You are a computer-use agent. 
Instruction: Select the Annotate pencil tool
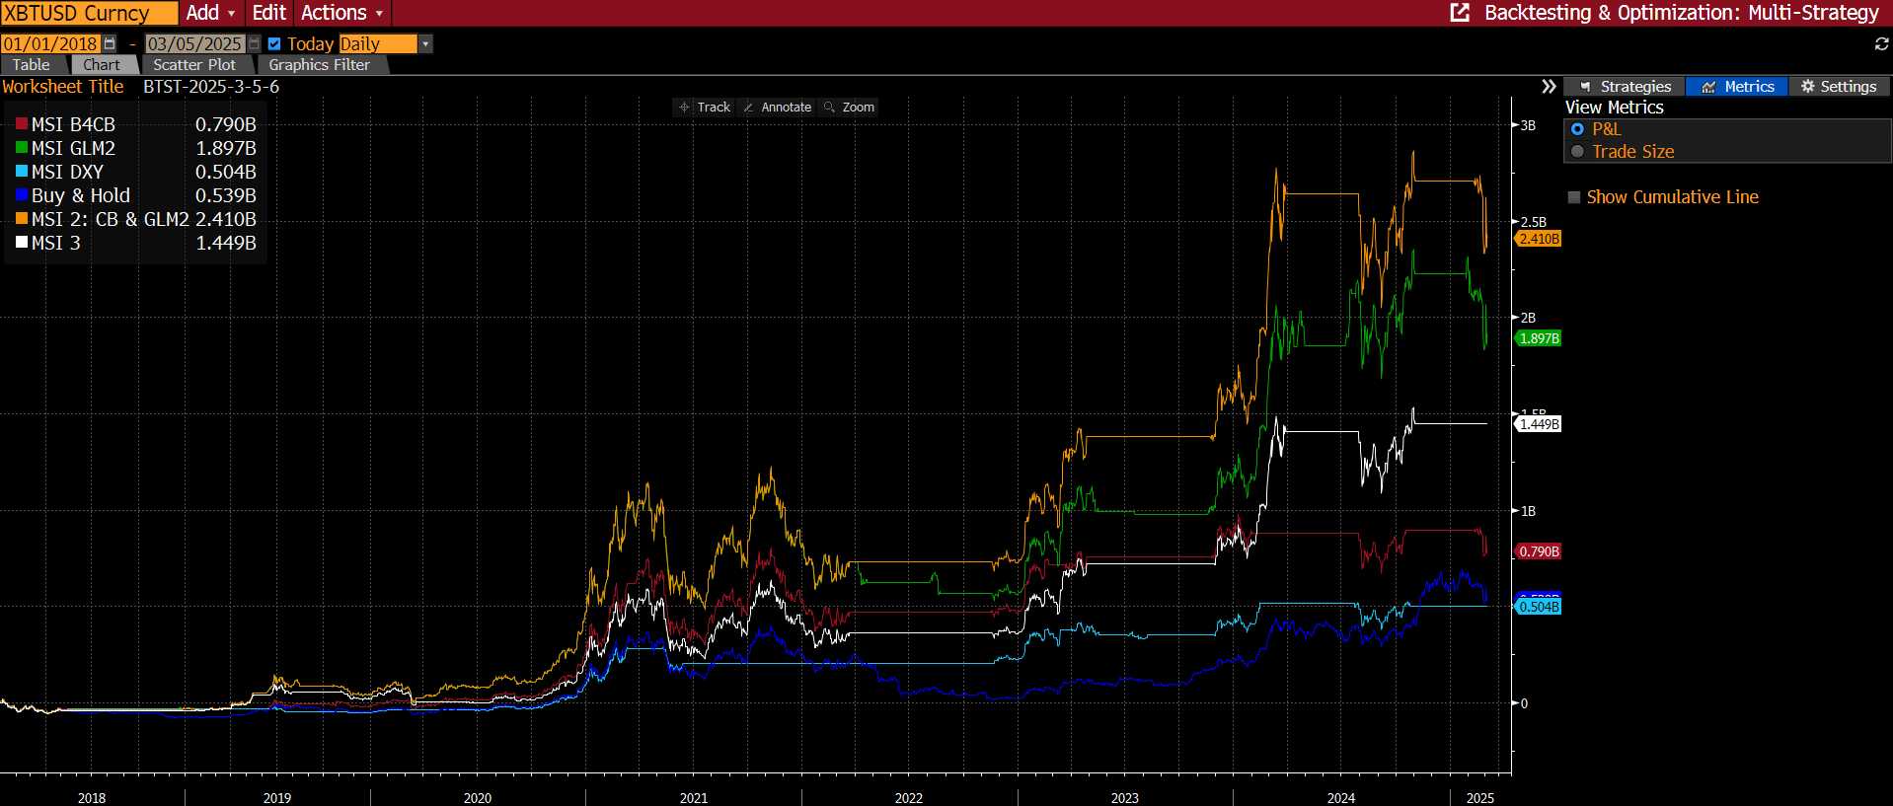[777, 108]
